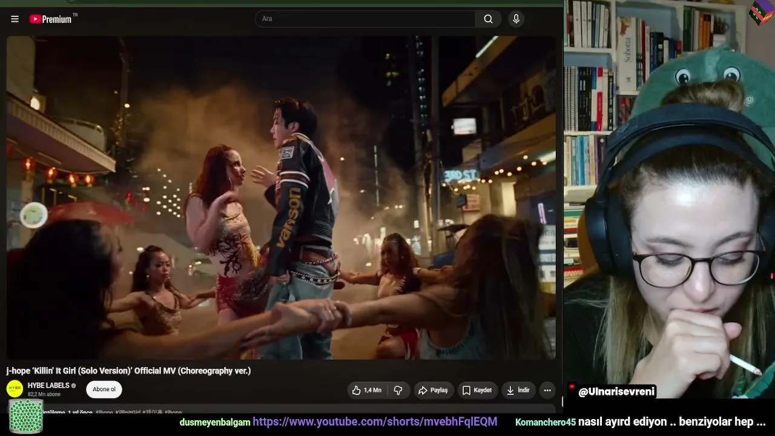Viewport: 775px width, 436px height.
Task: Open the HYBE LABELS channel avatar
Action: tap(15, 389)
